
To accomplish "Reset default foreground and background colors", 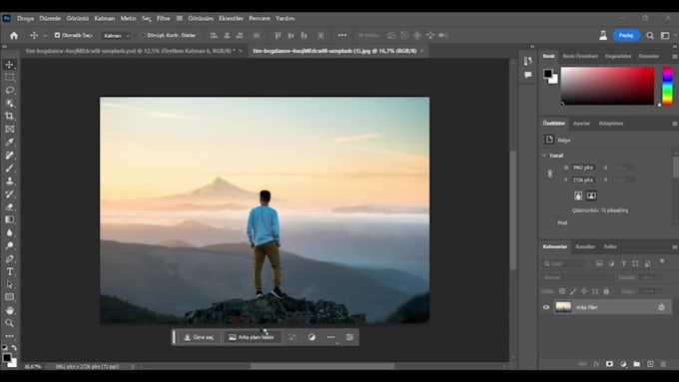I will click(x=5, y=347).
